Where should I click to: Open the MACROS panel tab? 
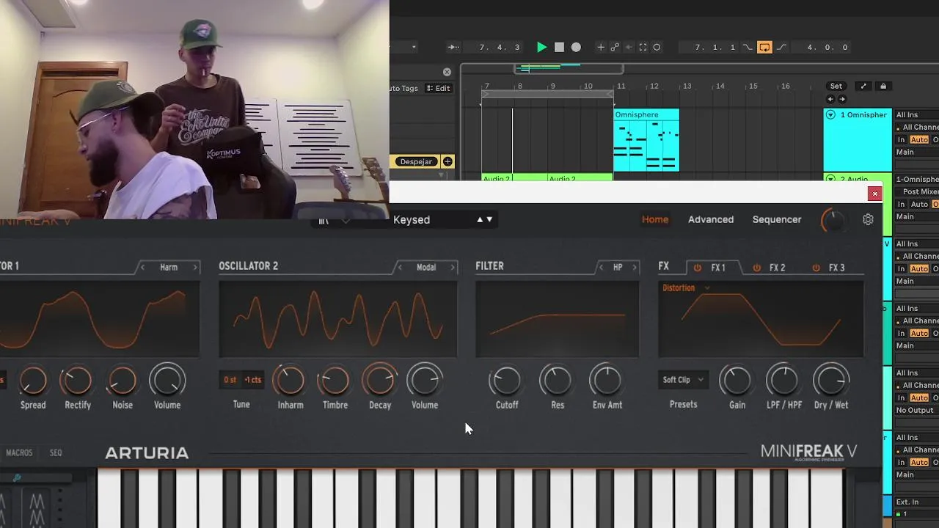(x=19, y=452)
